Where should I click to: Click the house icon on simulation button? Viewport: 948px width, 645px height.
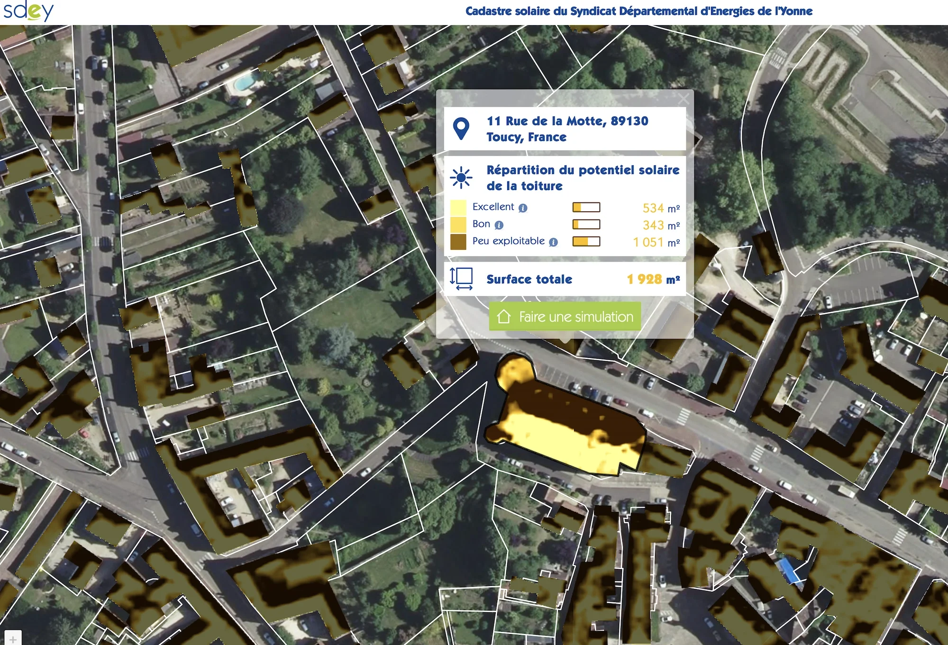click(504, 317)
